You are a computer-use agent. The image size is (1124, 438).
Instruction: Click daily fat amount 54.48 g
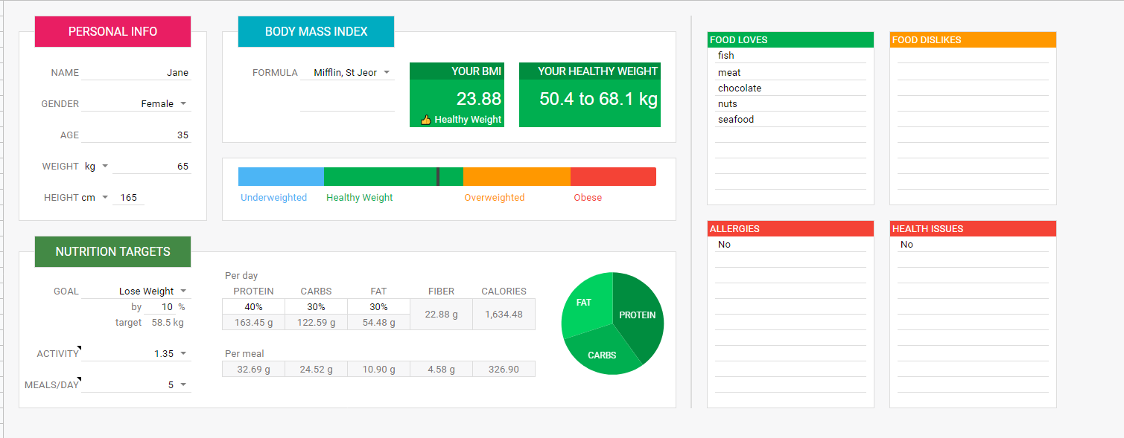(x=378, y=322)
